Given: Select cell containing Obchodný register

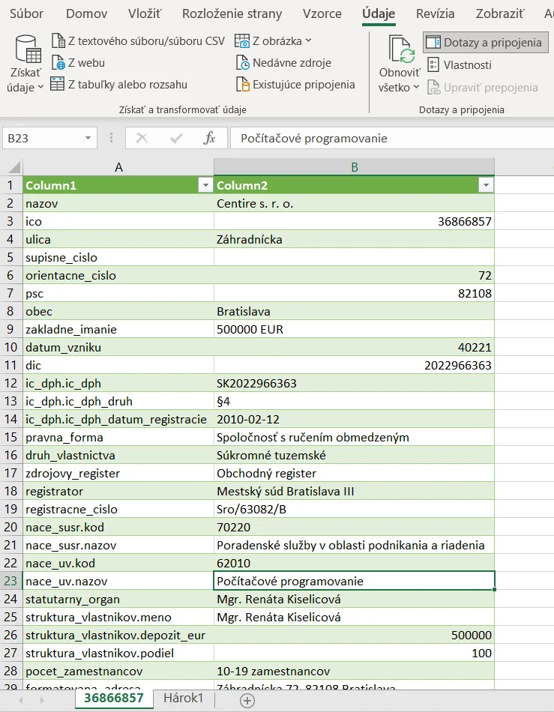Looking at the screenshot, I should point(354,473).
